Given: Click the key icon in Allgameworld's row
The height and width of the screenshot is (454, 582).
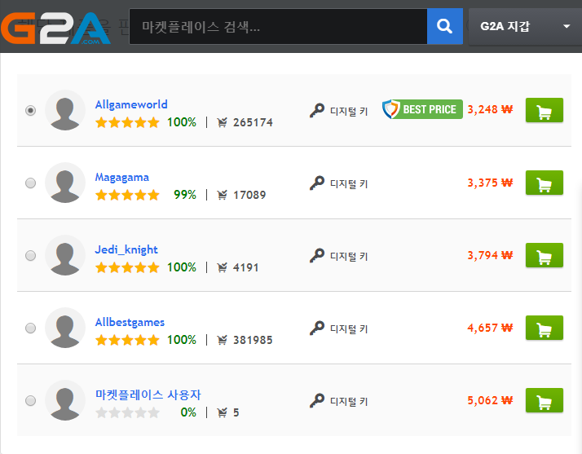Looking at the screenshot, I should coord(317,110).
